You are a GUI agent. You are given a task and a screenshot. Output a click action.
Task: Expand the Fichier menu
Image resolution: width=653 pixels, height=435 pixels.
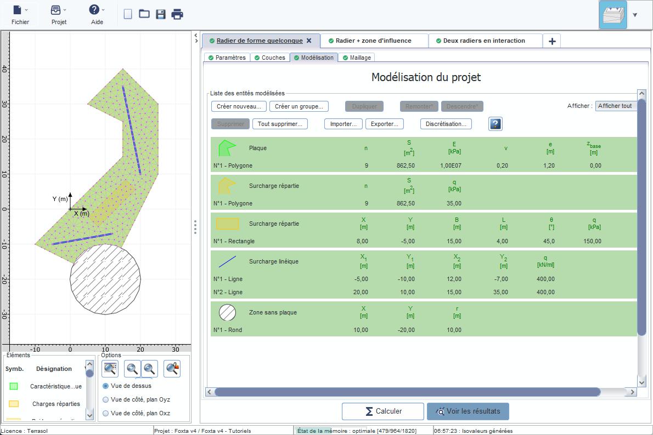coord(20,15)
